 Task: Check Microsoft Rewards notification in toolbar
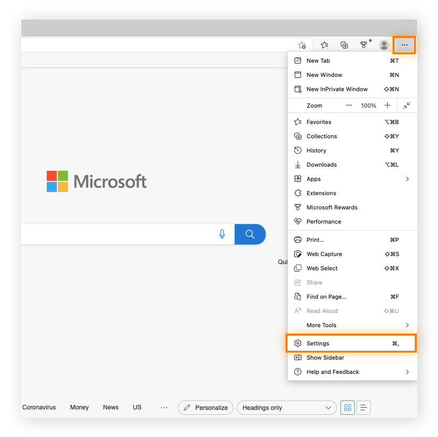[364, 45]
